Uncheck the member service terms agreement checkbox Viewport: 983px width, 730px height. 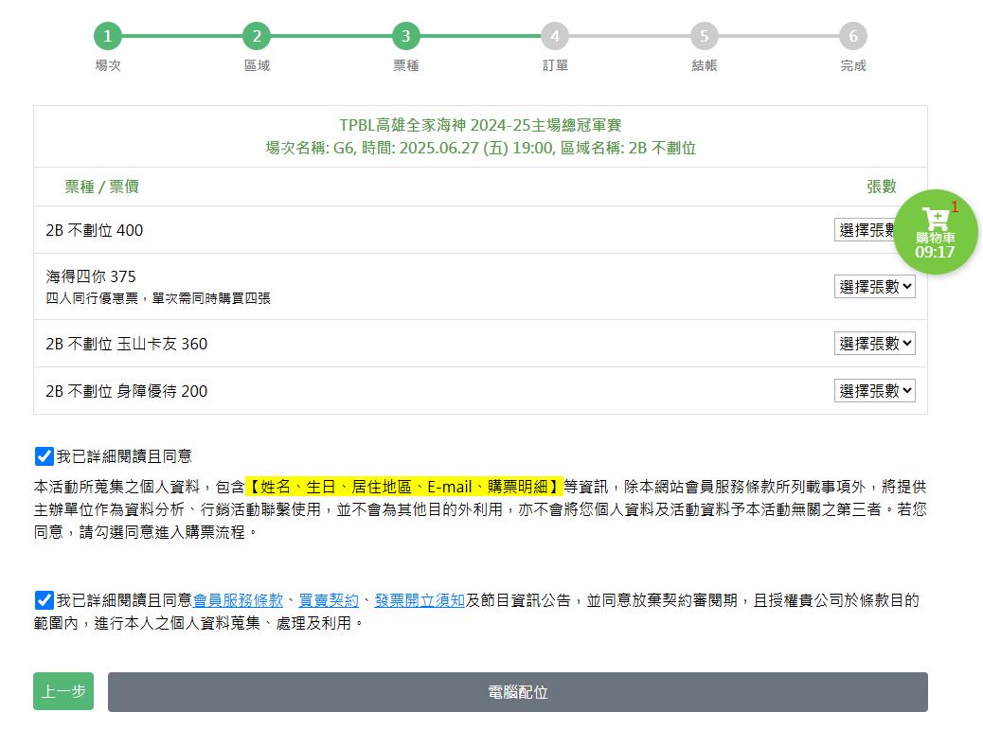(44, 600)
